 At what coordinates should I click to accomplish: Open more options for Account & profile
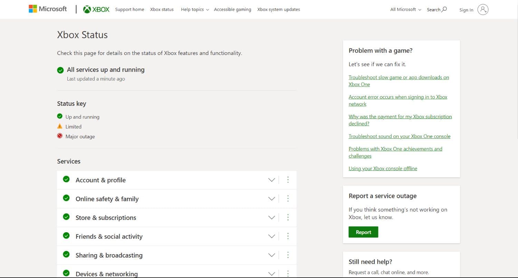288,180
